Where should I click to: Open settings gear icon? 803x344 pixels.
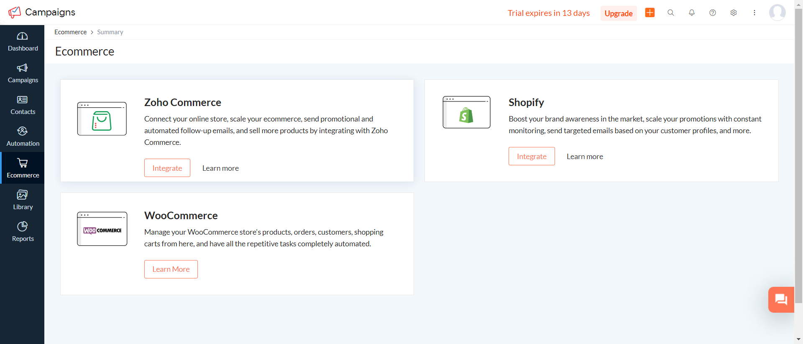click(733, 13)
